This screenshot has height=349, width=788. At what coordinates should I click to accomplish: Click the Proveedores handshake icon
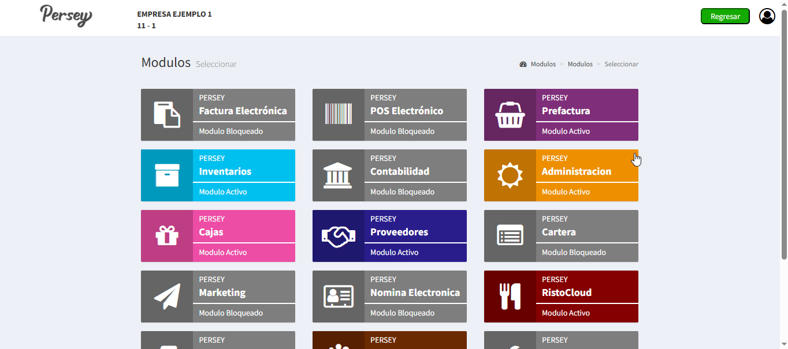[338, 236]
